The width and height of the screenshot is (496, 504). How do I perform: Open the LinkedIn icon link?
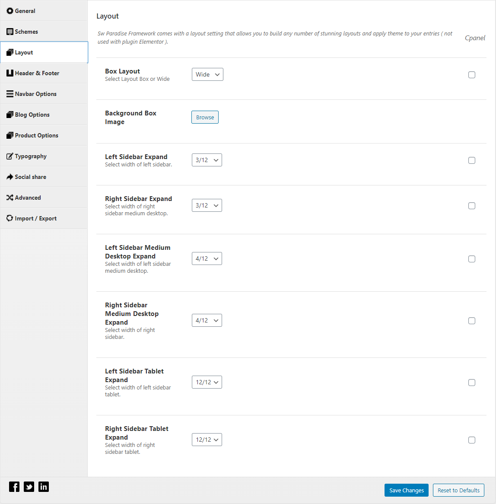tap(44, 487)
